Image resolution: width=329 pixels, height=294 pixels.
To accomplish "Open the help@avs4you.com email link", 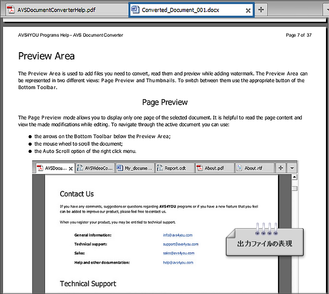I will tap(178, 263).
